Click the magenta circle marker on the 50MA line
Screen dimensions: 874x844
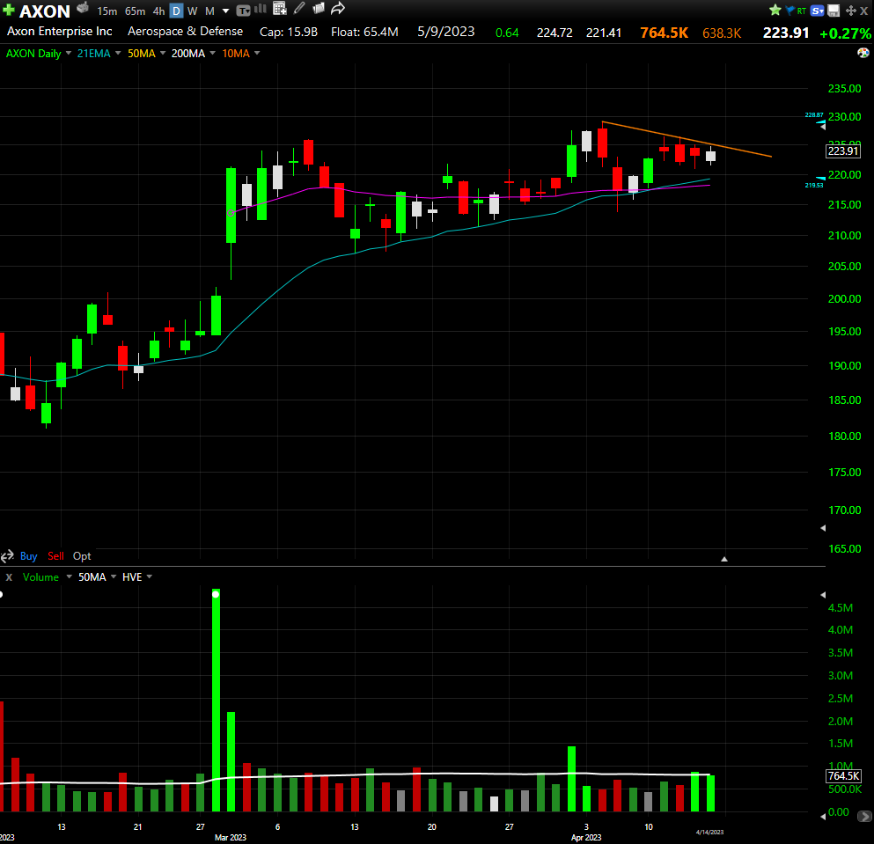pyautogui.click(x=231, y=213)
